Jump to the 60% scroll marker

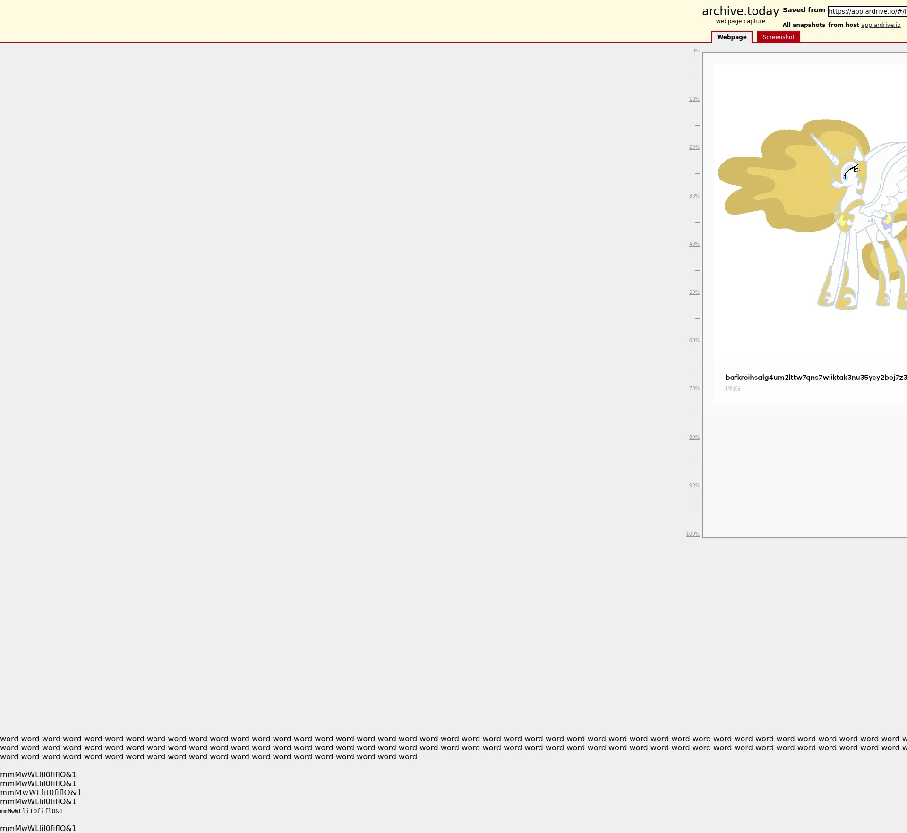click(694, 341)
